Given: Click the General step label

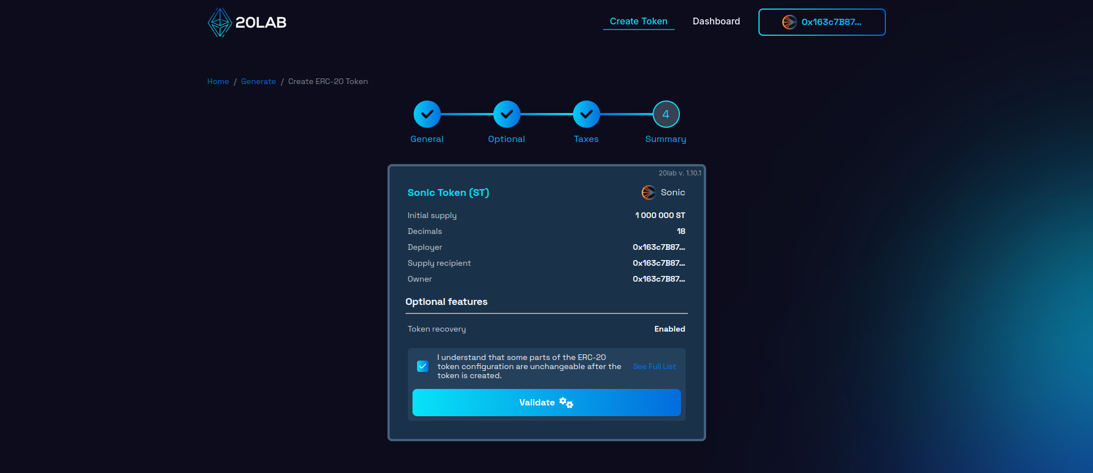Looking at the screenshot, I should [x=427, y=139].
